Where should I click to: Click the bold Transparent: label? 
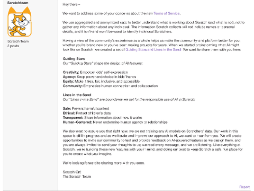[x=73, y=118]
